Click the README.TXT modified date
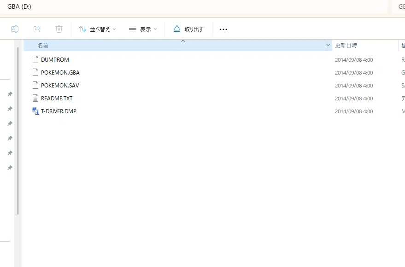The height and width of the screenshot is (267, 405). pos(354,99)
